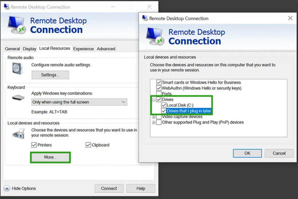The width and height of the screenshot is (298, 199).
Task: Click the 'Apply Windows key combinations:' label
Action: [x=62, y=93]
